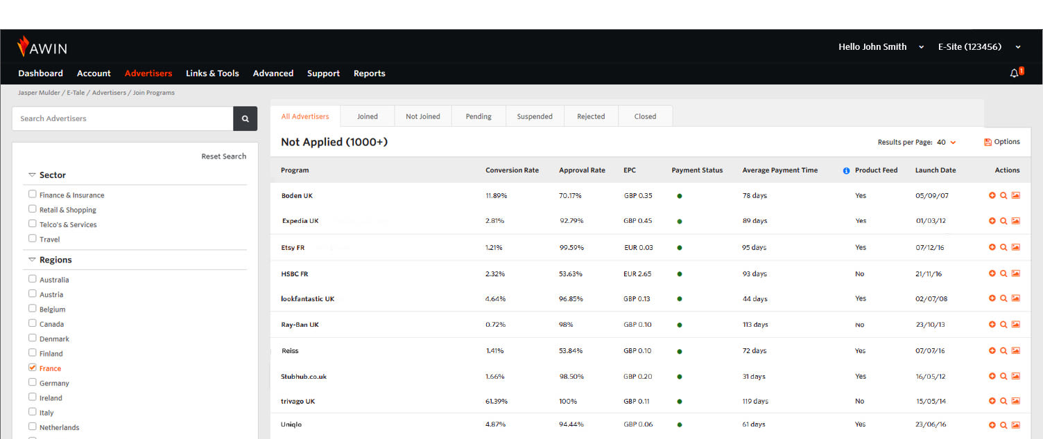Switch to the Rejected tab

tap(591, 116)
